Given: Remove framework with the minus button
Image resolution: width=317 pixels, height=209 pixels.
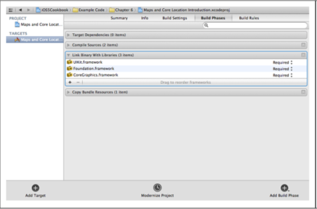Looking at the screenshot, I should 78,82.
